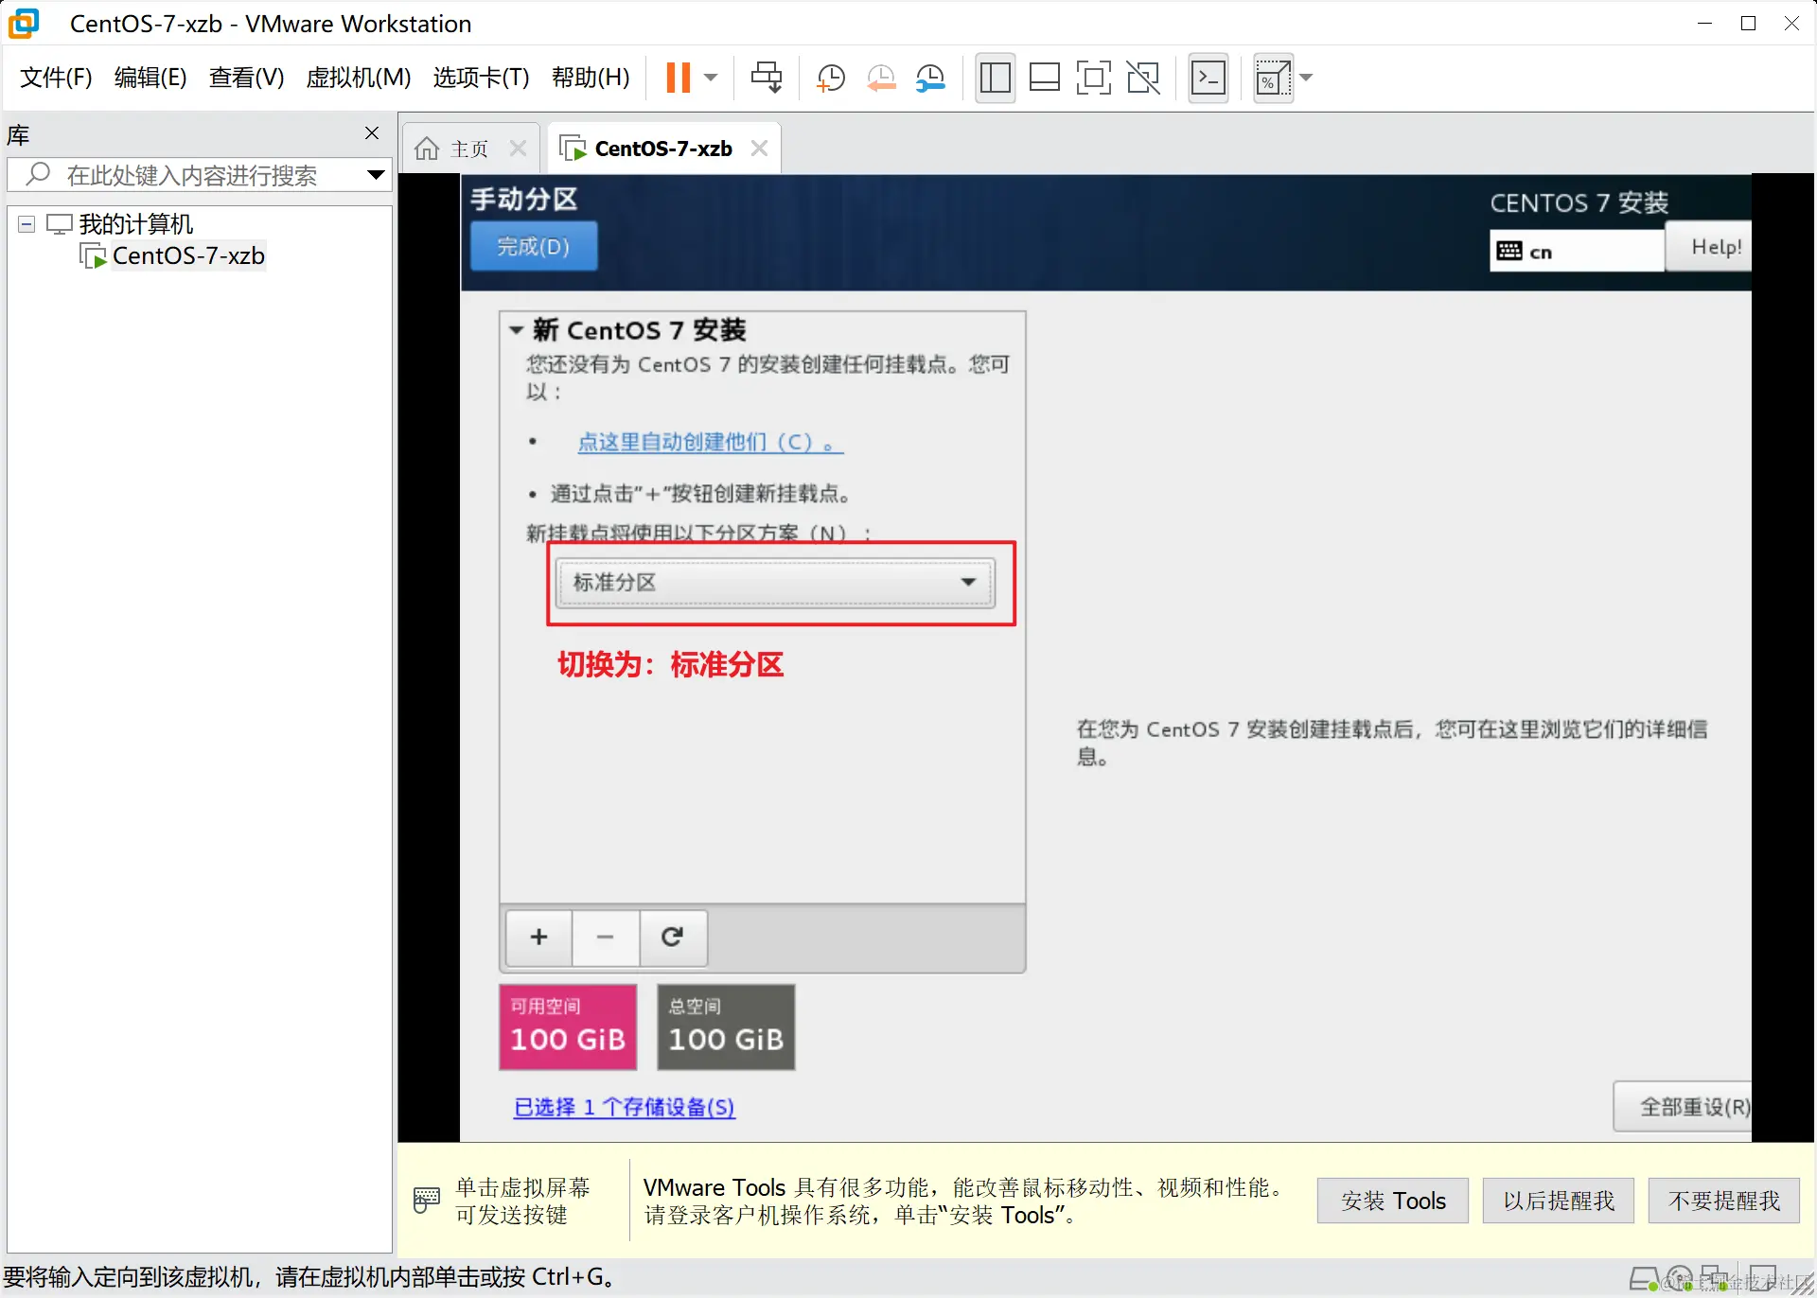The height and width of the screenshot is (1298, 1817).
Task: Click the CD/DVD status bar icon
Action: 1680,1279
